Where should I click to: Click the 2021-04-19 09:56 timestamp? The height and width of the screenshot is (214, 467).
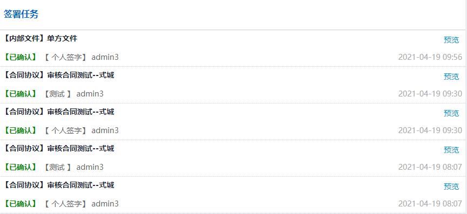430,57
